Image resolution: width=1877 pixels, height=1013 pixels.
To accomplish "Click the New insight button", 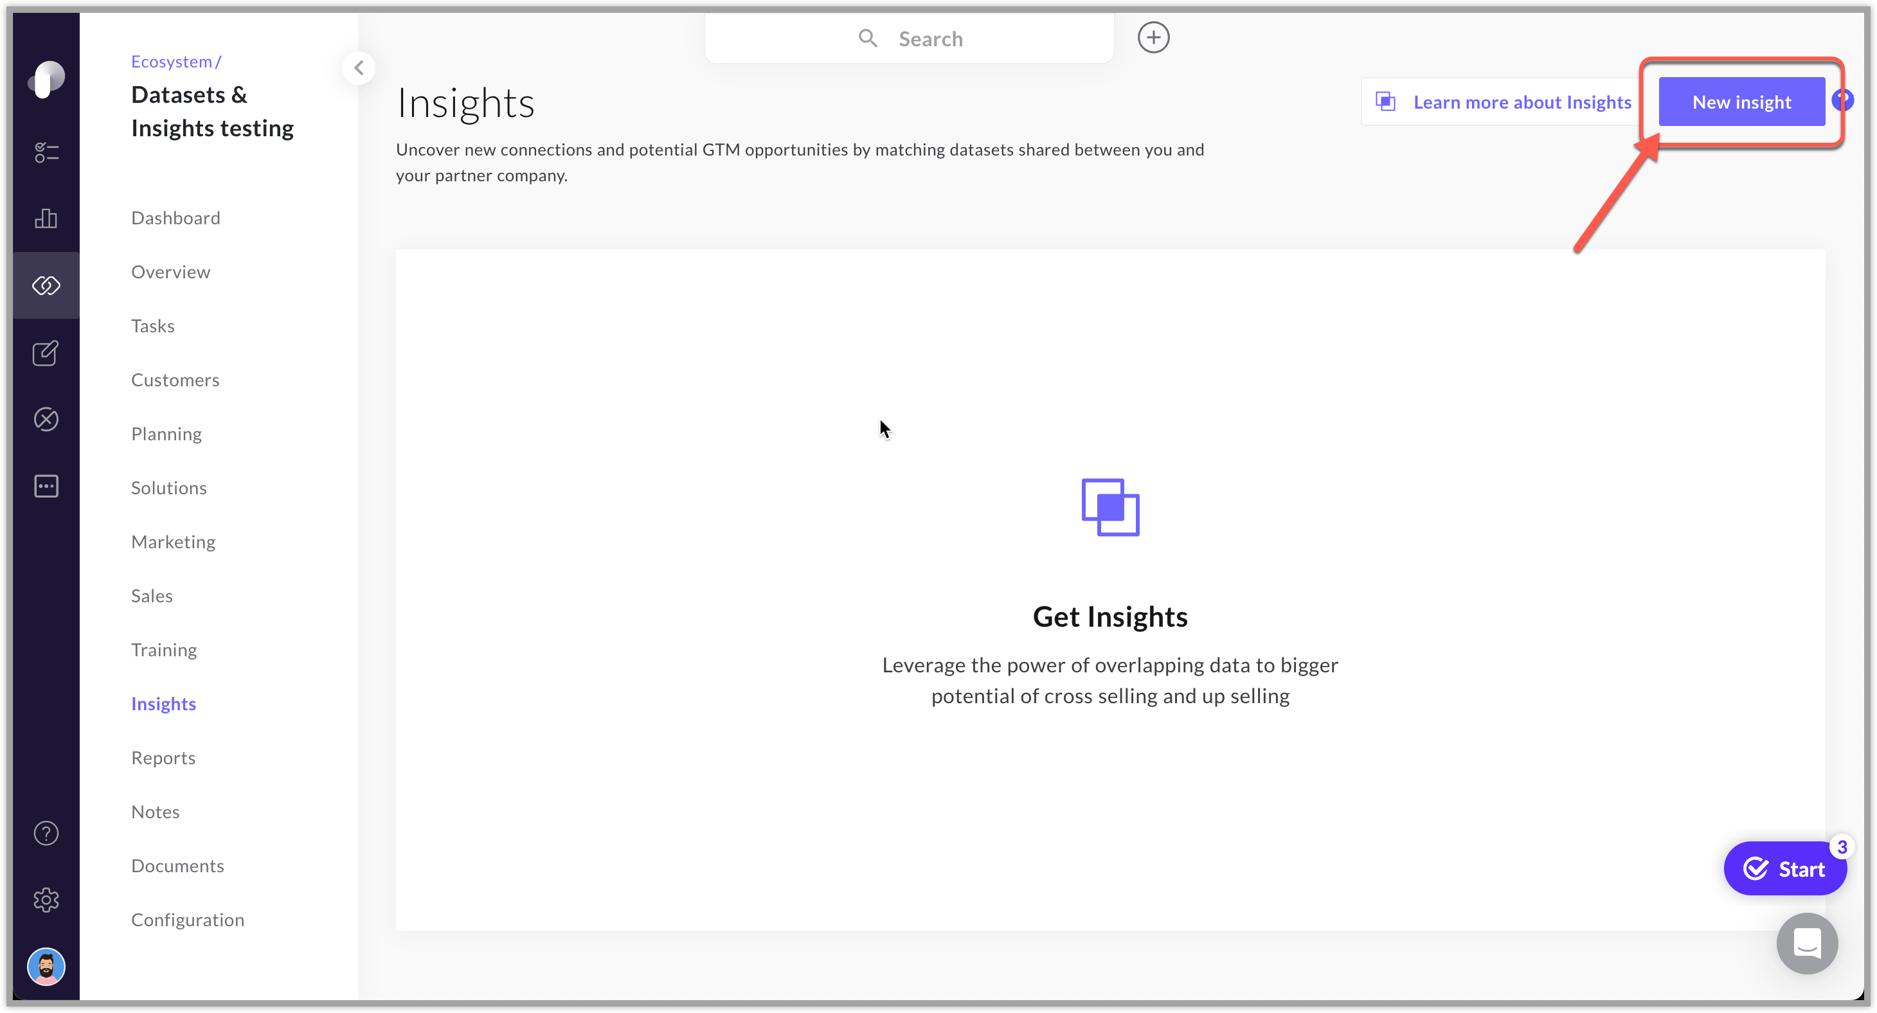I will (x=1741, y=102).
